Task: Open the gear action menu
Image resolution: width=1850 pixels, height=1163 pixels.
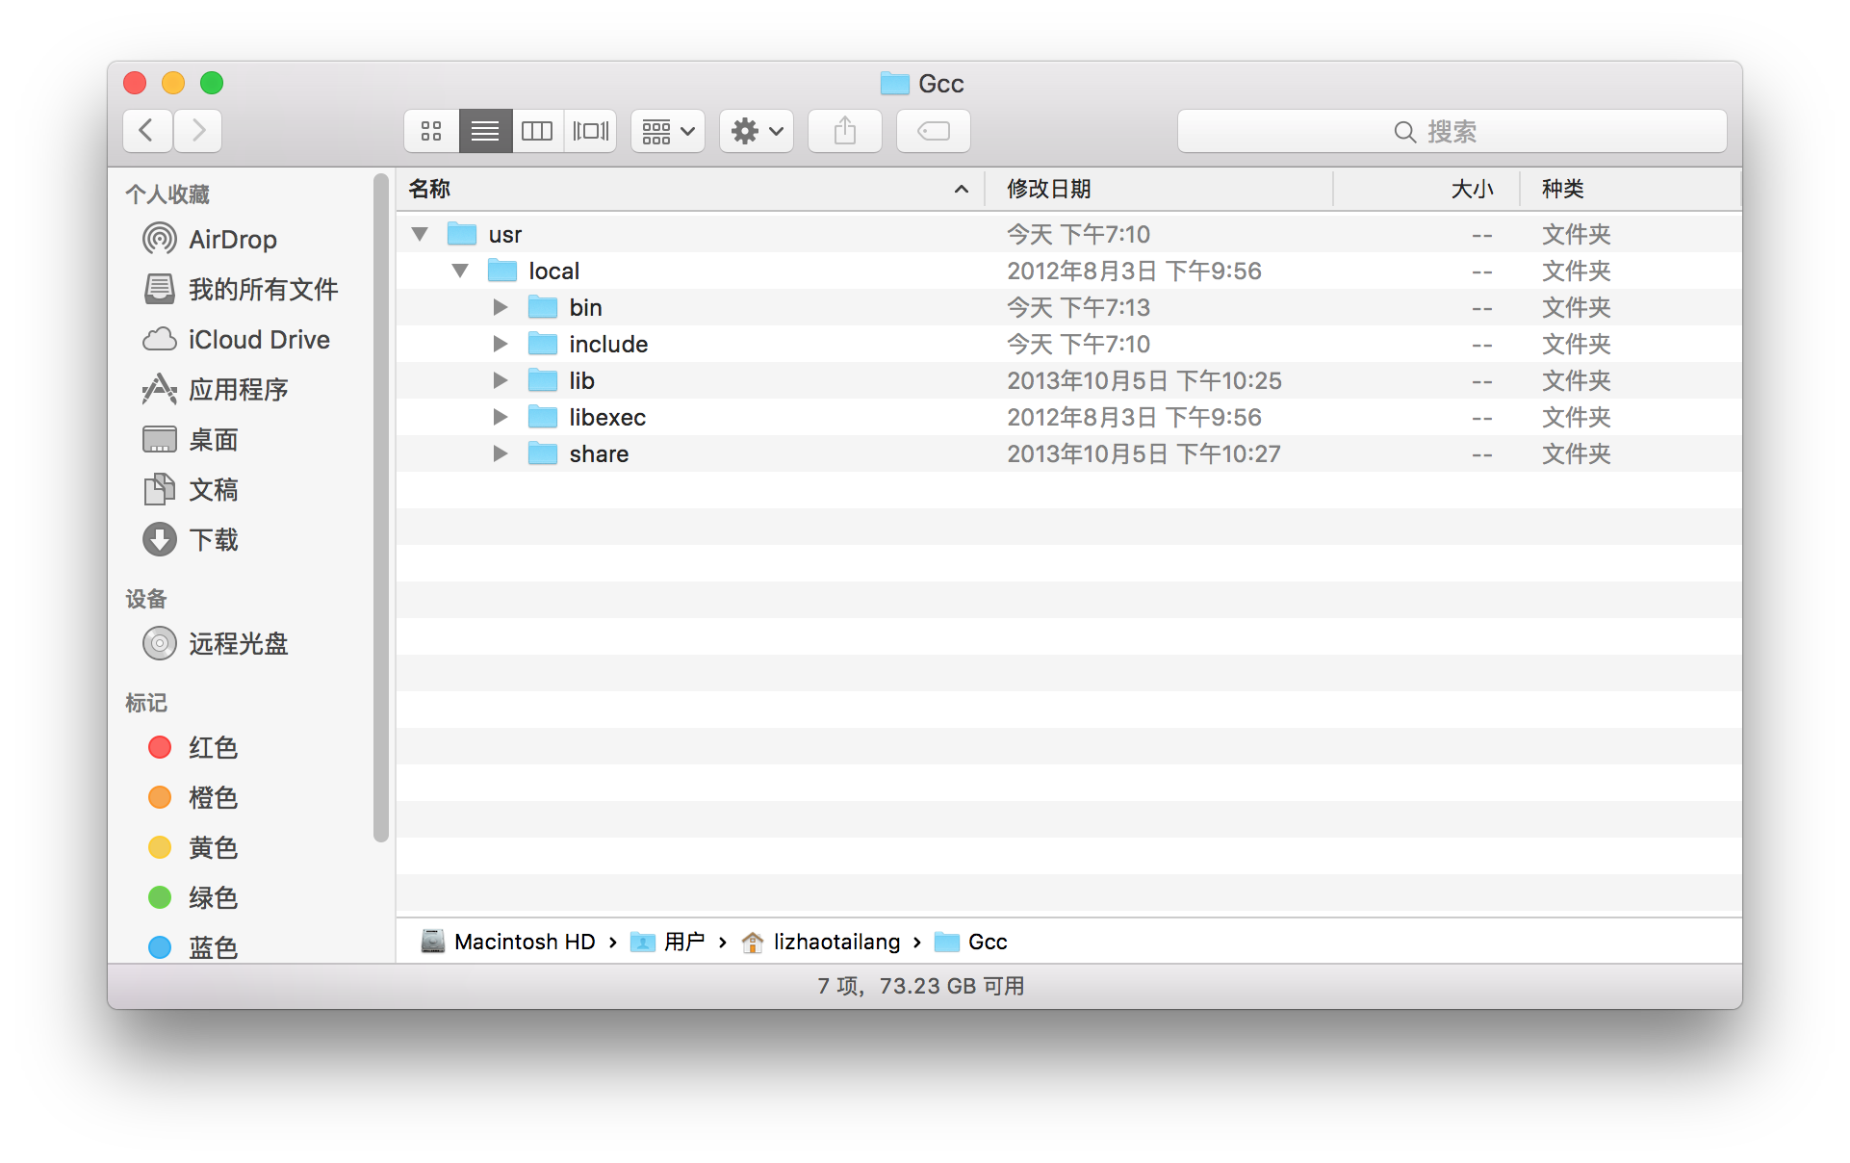Action: pos(757,131)
